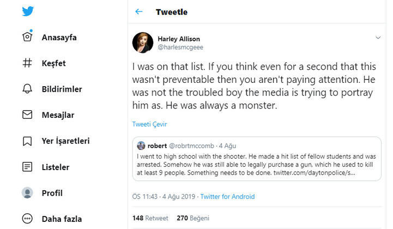The height and width of the screenshot is (229, 393).
Task: Click the Listeler list icon
Action: tap(27, 167)
